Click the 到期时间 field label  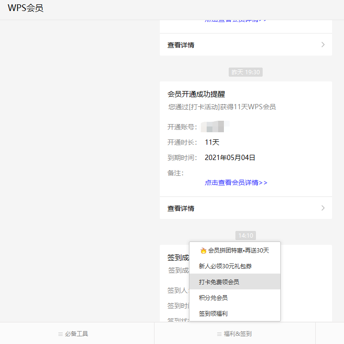point(182,158)
